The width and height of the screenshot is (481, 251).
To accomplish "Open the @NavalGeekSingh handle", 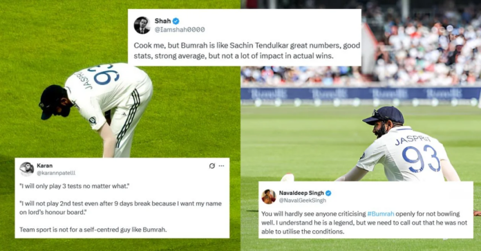I will coord(303,201).
